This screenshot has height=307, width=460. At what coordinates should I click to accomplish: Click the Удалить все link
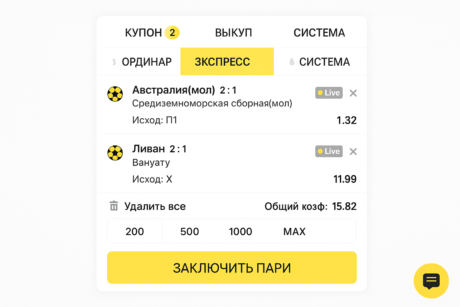coord(155,206)
